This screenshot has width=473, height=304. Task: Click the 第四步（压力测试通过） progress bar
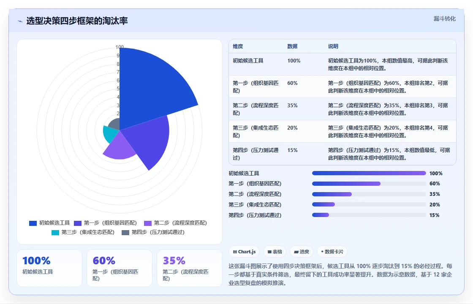[369, 215]
